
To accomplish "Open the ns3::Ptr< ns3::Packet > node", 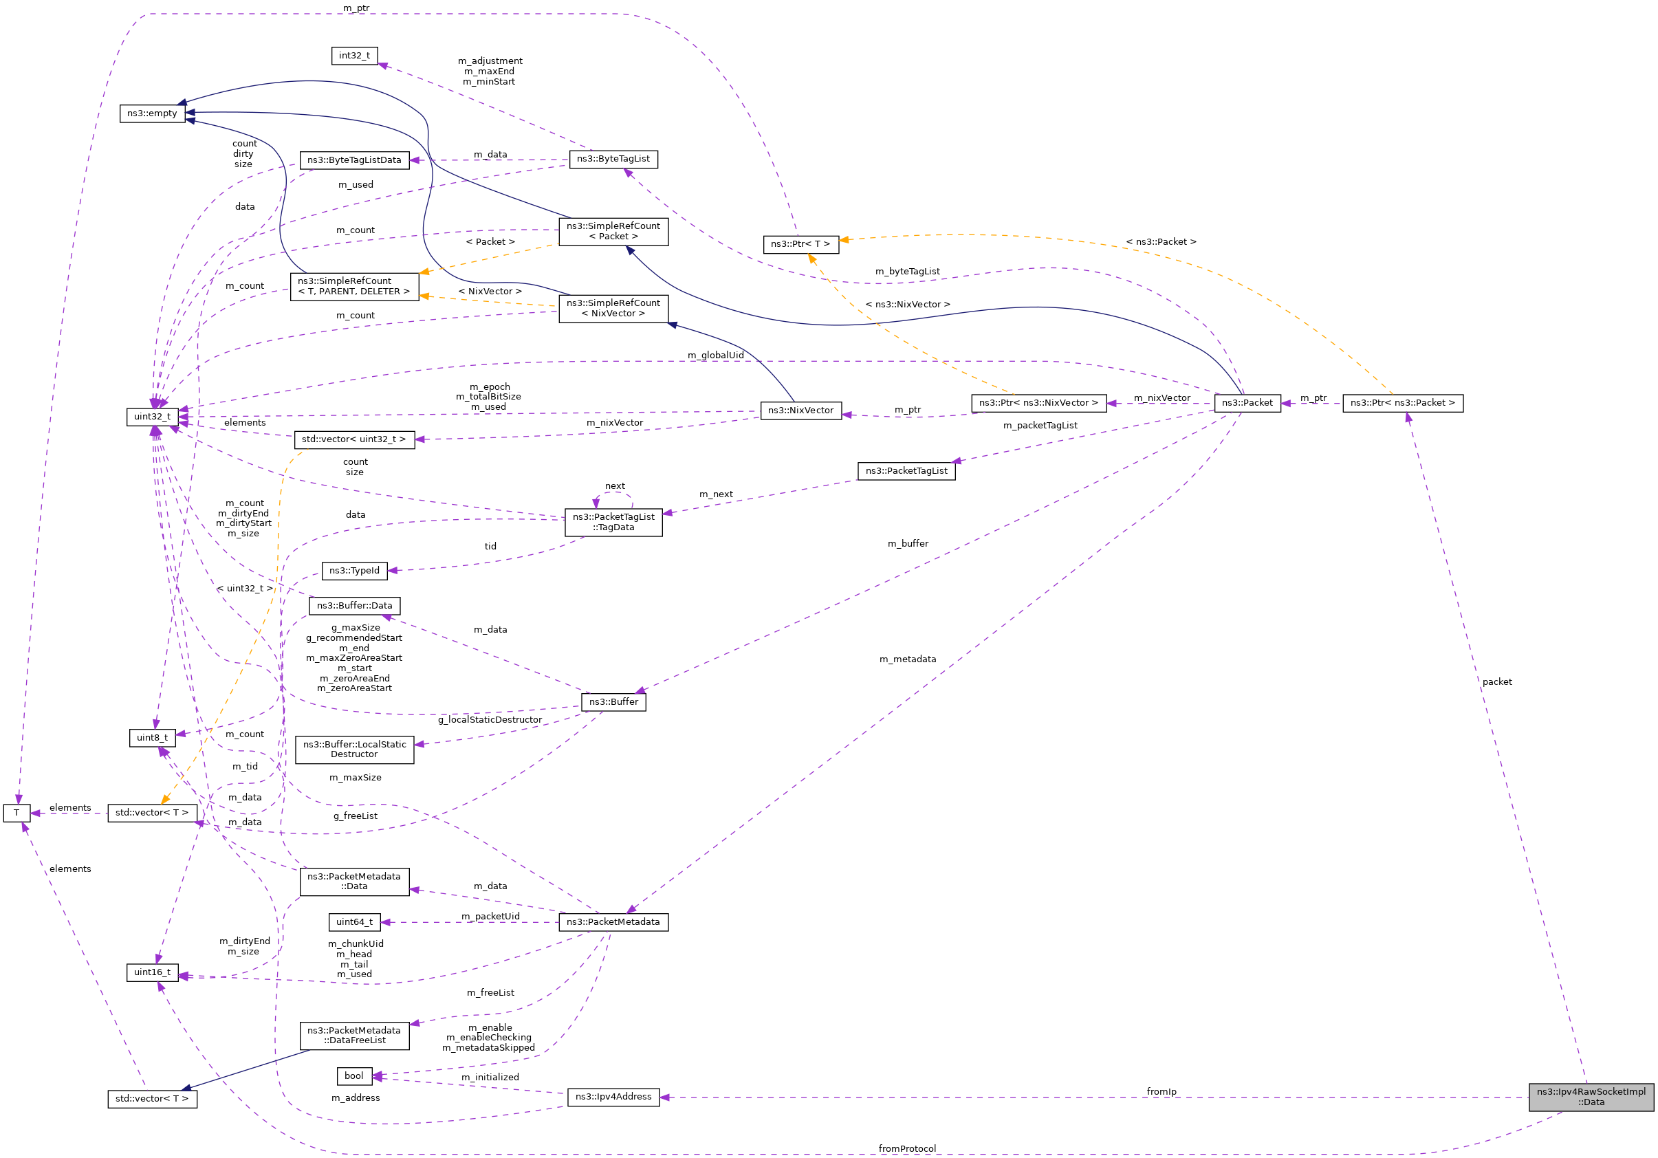I will pos(1402,404).
